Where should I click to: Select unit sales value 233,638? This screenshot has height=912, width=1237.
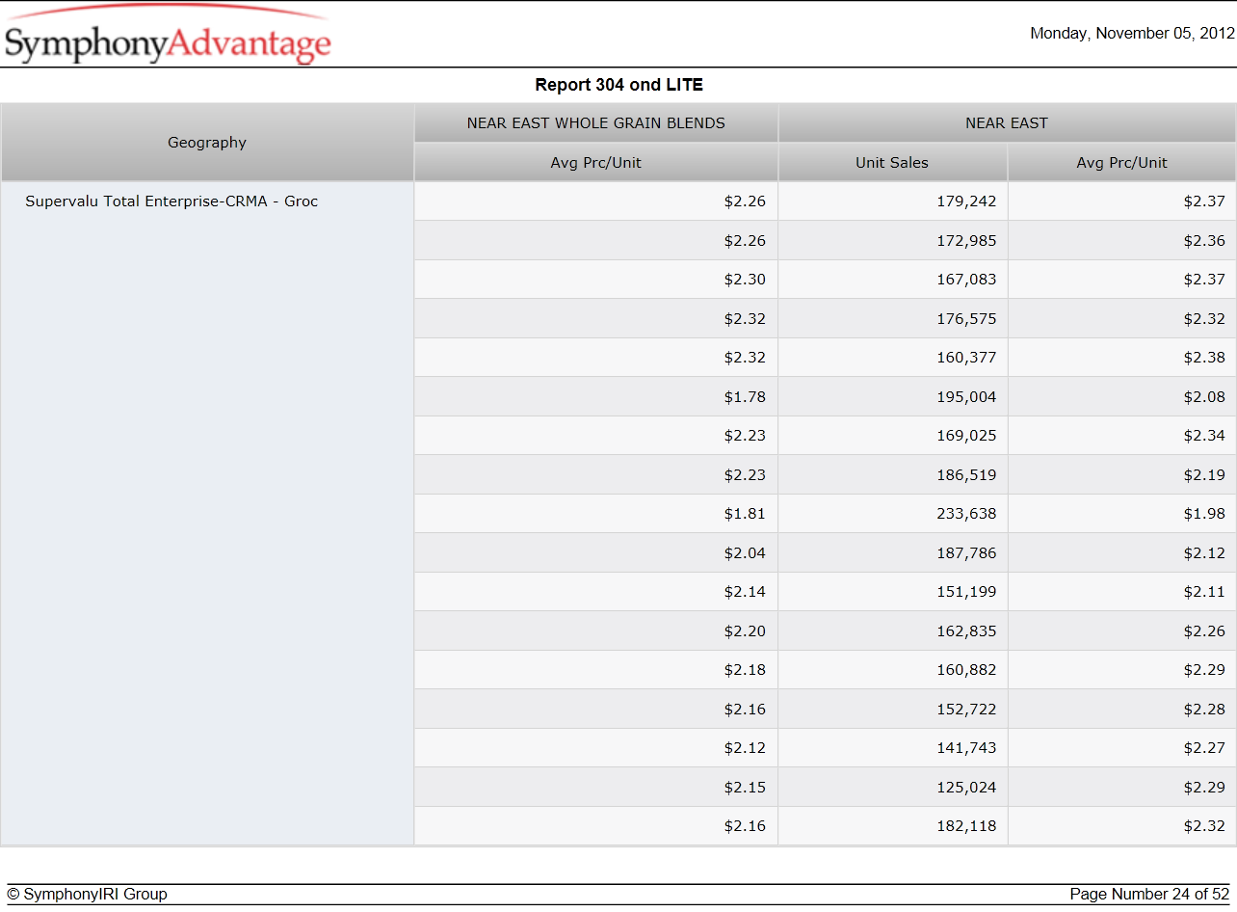(x=966, y=514)
